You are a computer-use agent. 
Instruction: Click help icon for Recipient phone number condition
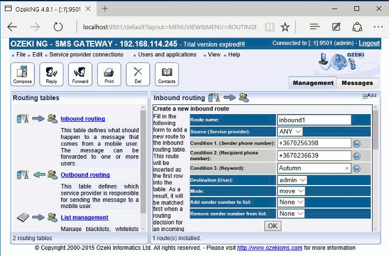click(x=357, y=156)
